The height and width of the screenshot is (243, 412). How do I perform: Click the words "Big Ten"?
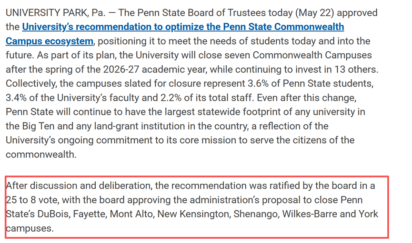tap(38, 127)
